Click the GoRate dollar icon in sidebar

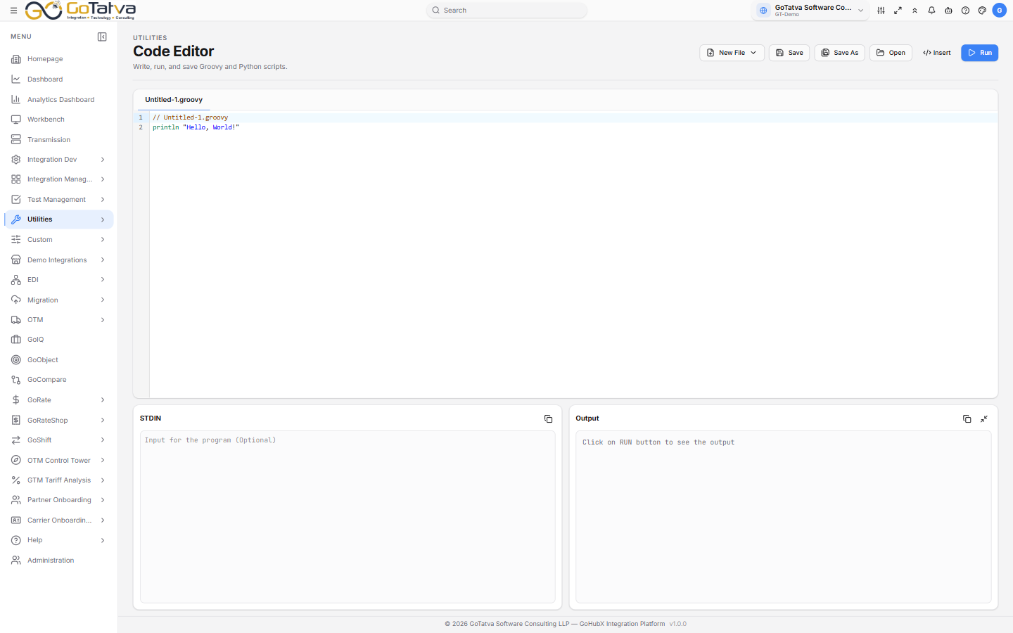pos(15,400)
